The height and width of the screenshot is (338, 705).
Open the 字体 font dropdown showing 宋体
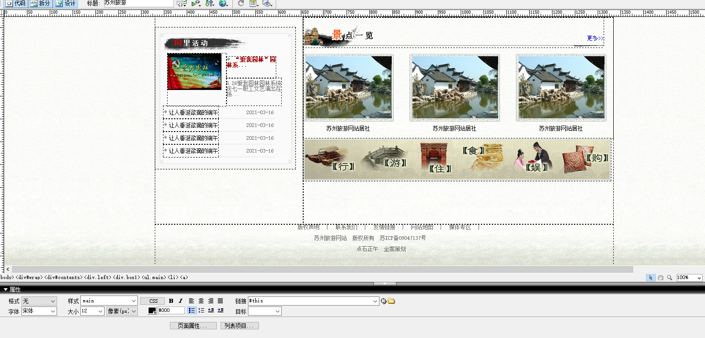(x=39, y=311)
